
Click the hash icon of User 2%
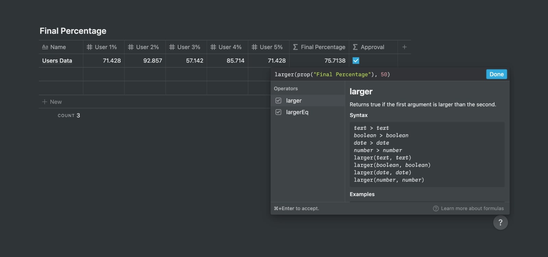(130, 47)
